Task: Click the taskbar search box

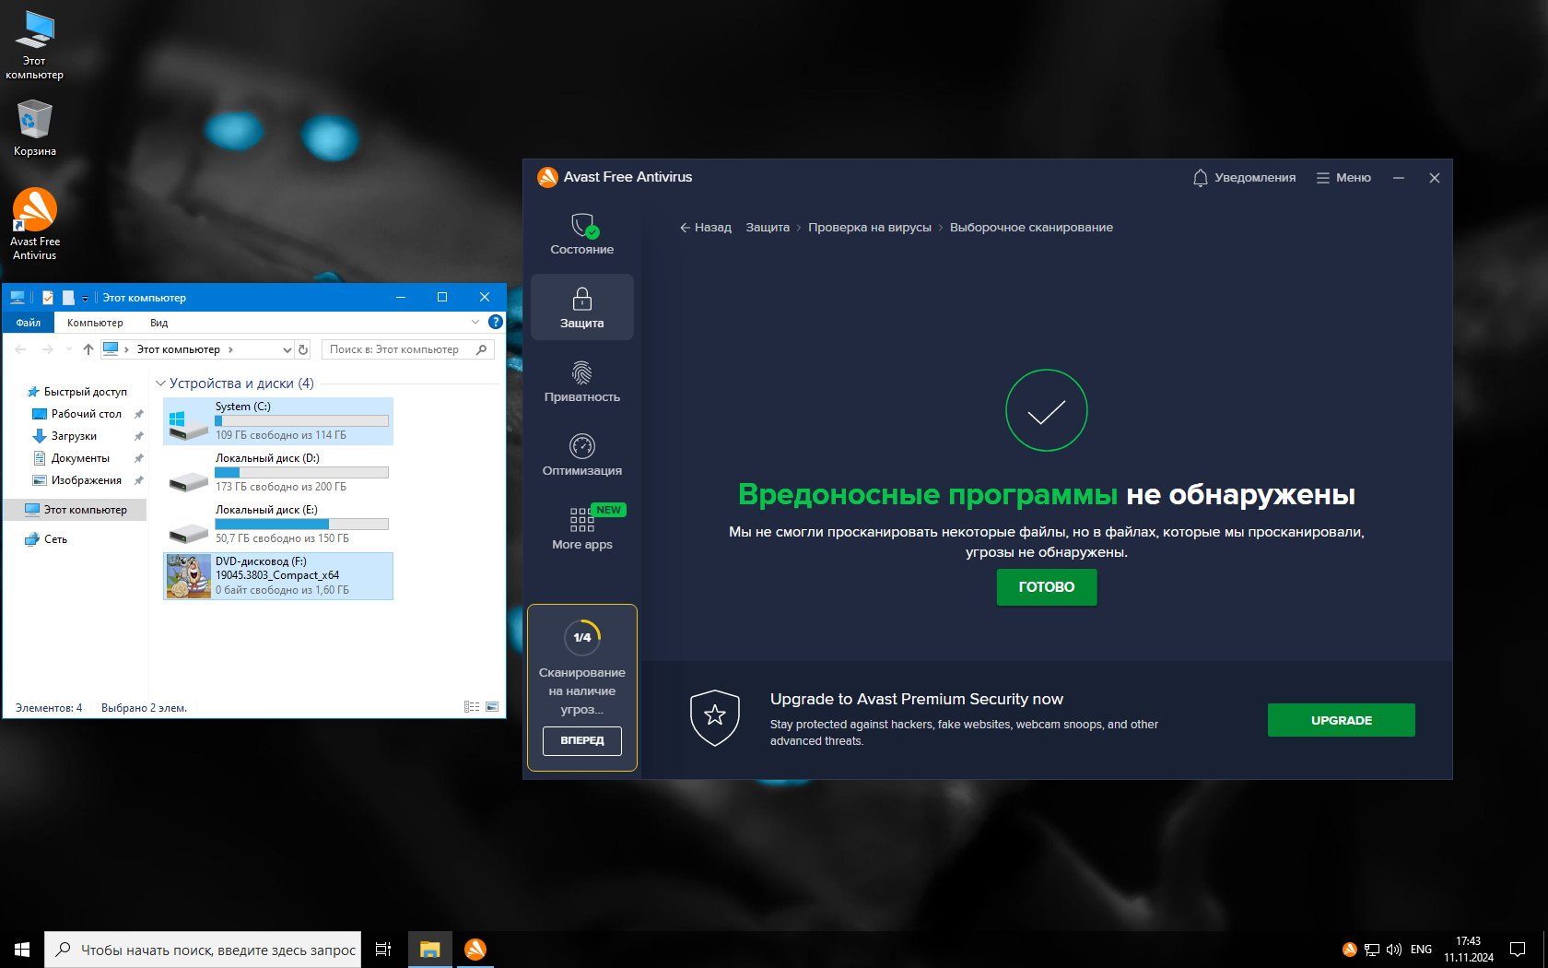Action: coord(203,950)
